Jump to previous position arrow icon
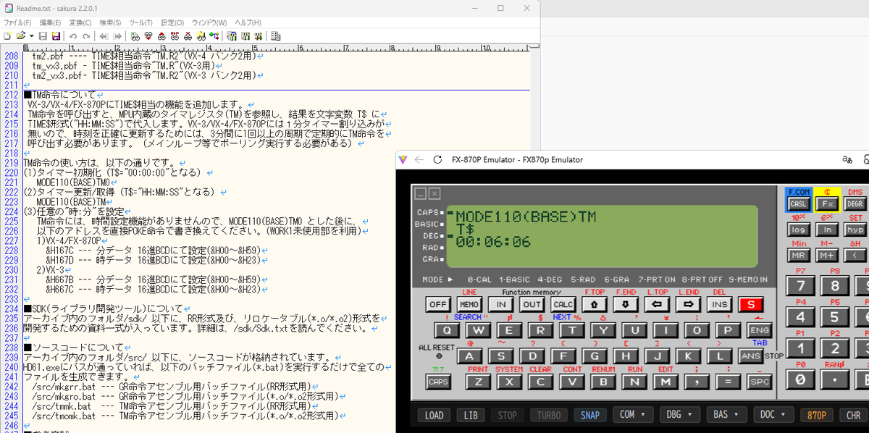The image size is (869, 433). (x=104, y=35)
